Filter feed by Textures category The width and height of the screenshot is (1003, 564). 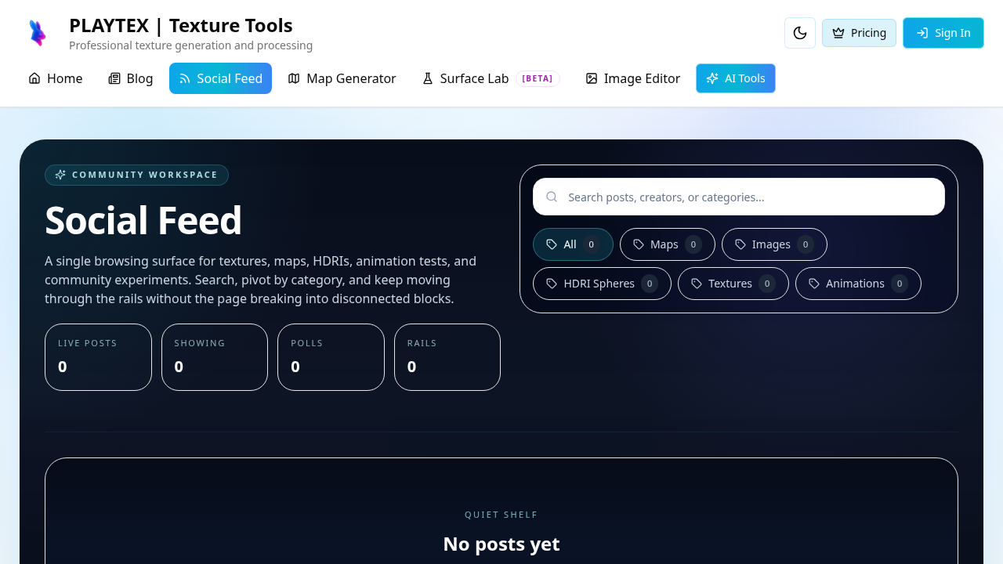tap(733, 284)
